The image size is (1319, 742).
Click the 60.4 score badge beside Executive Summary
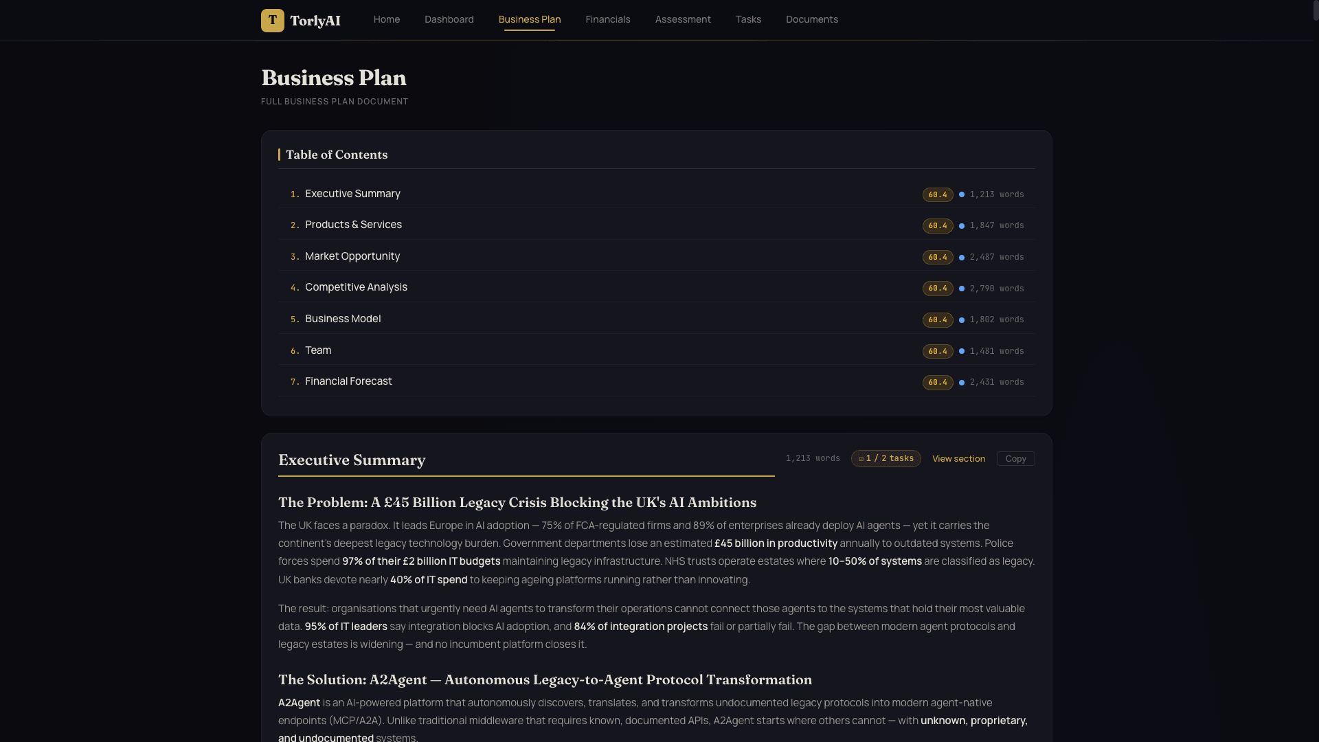click(x=938, y=194)
